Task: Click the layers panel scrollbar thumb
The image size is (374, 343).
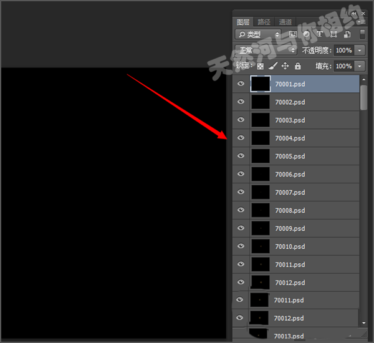Action: [x=364, y=98]
